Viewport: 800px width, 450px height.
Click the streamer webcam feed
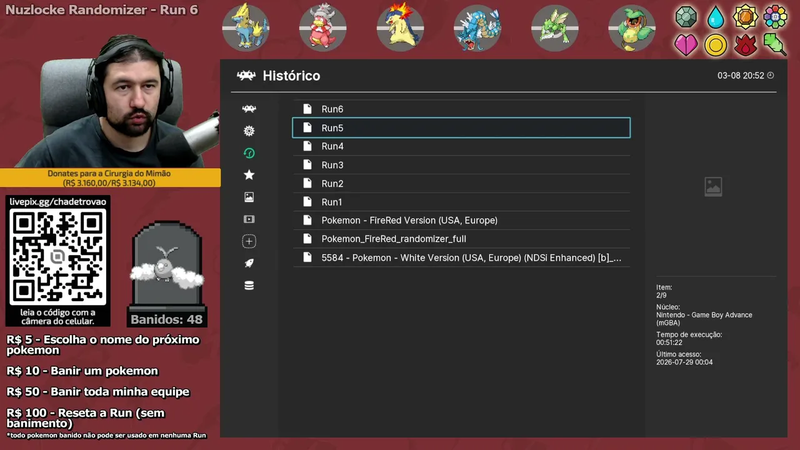[110, 100]
